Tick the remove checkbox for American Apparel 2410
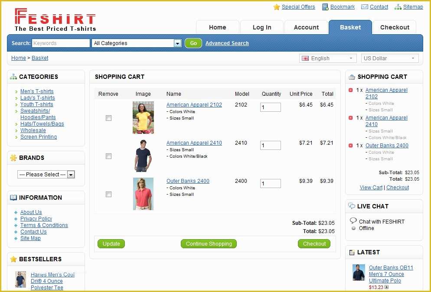 coord(108,156)
